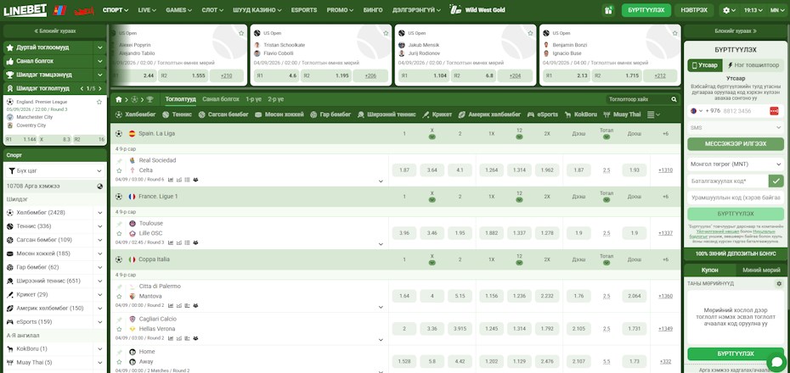Click the globe icon beside 10708 Арга хэмжээ

99,186
